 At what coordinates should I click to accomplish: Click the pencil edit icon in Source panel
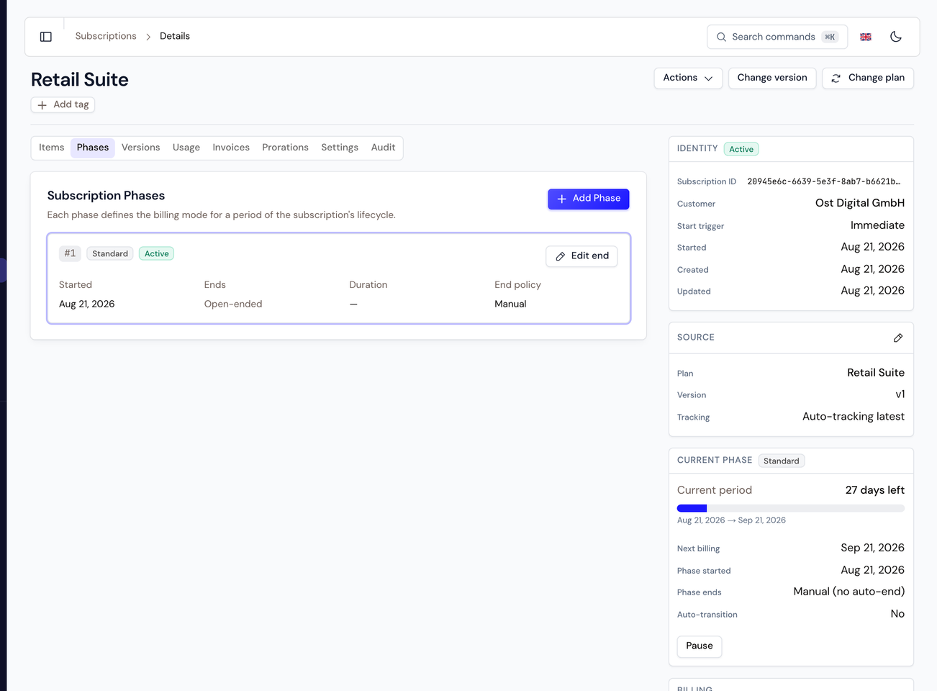coord(898,338)
